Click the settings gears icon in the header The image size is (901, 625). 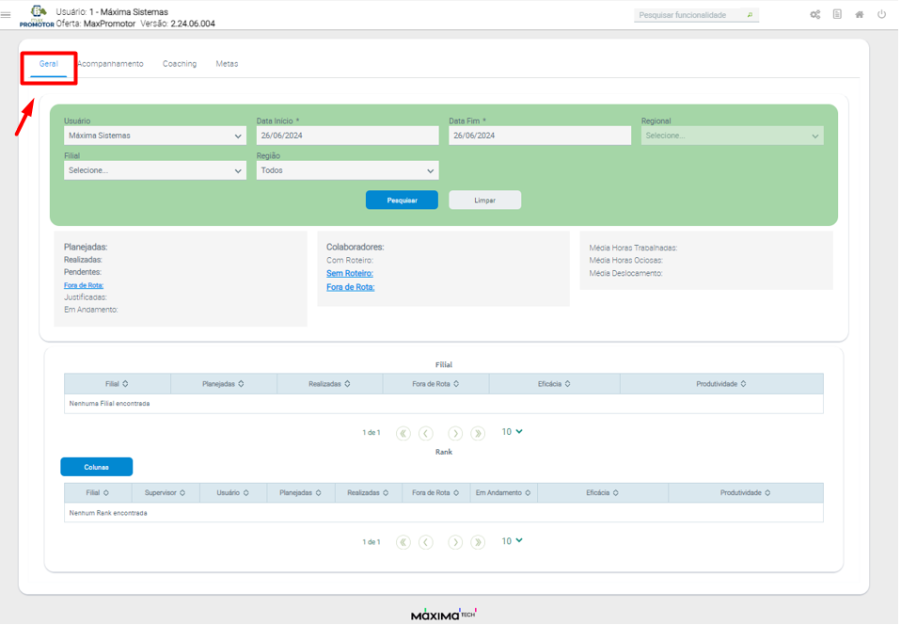click(814, 15)
